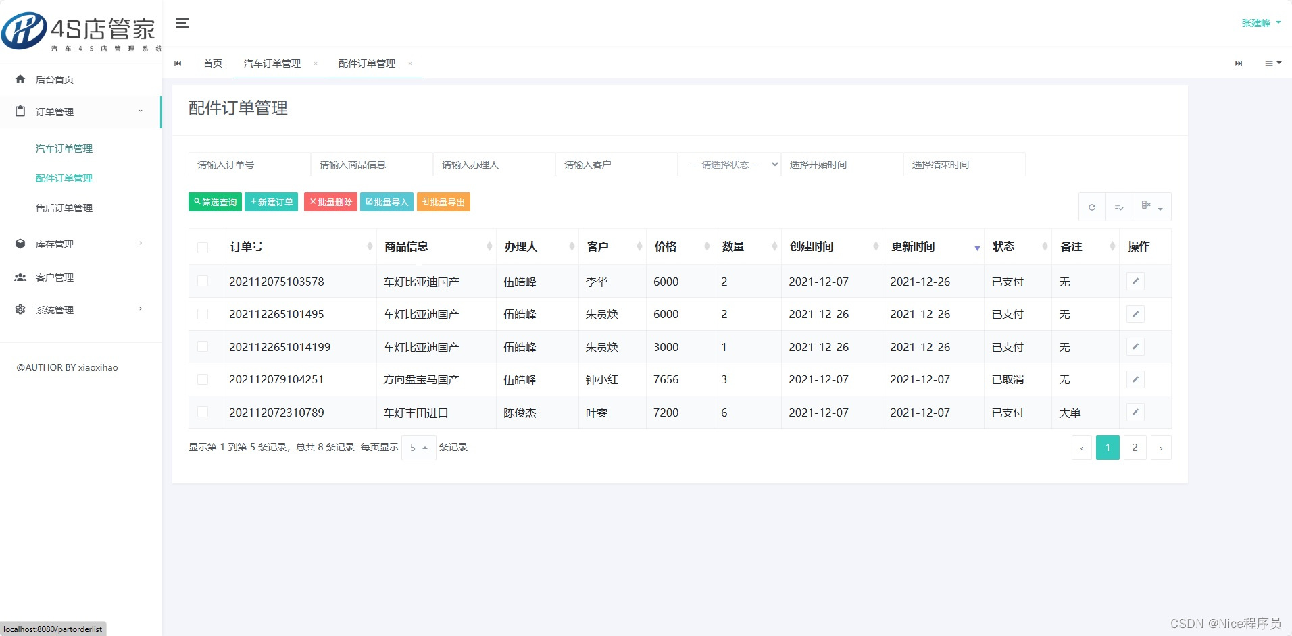Edit order 202112265101495 via pencil icon
Screen dimensions: 1292x636
[x=1135, y=314]
